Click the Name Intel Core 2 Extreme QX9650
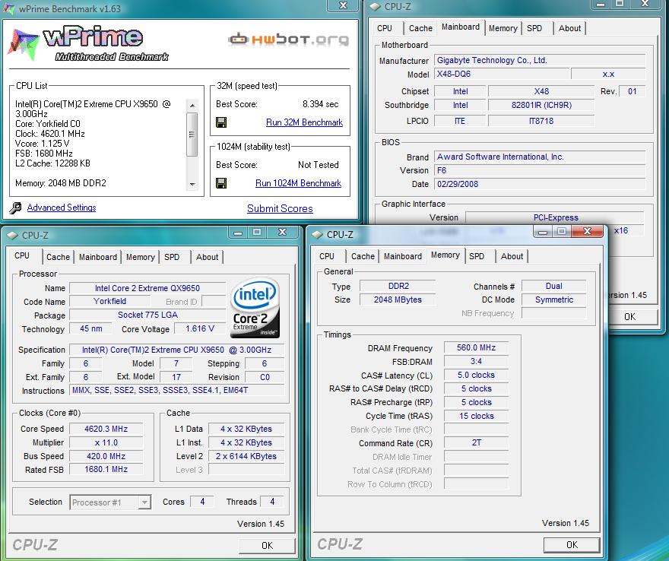Image resolution: width=669 pixels, height=561 pixels. click(147, 288)
